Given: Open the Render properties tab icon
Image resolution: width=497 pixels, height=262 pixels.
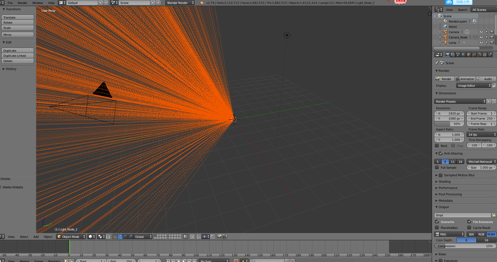Looking at the screenshot, I should [x=448, y=55].
